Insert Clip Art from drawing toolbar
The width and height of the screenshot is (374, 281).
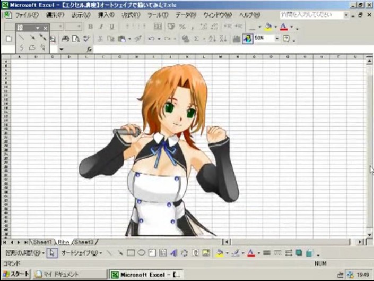point(195,253)
